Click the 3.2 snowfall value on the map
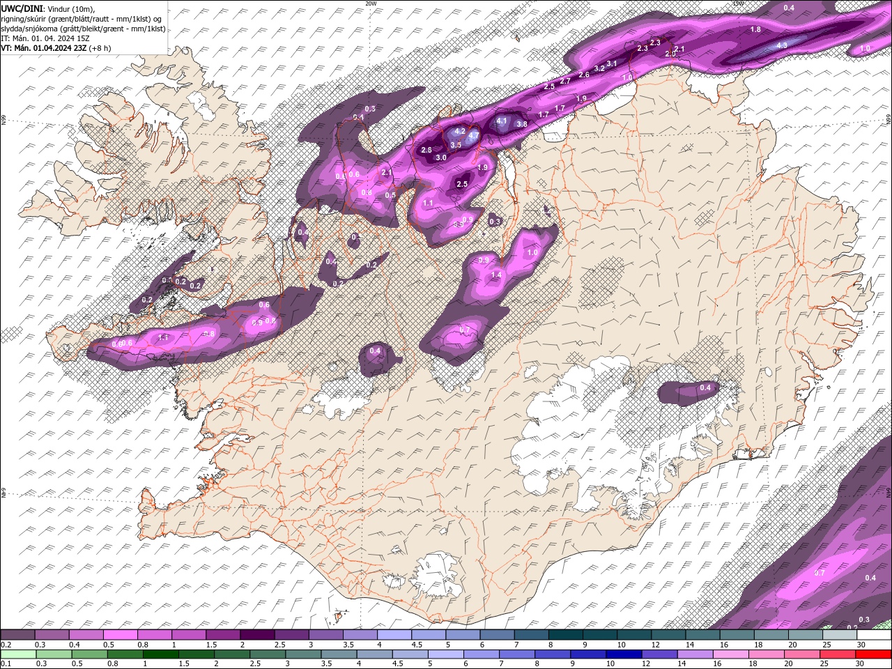The width and height of the screenshot is (892, 669). tap(599, 69)
